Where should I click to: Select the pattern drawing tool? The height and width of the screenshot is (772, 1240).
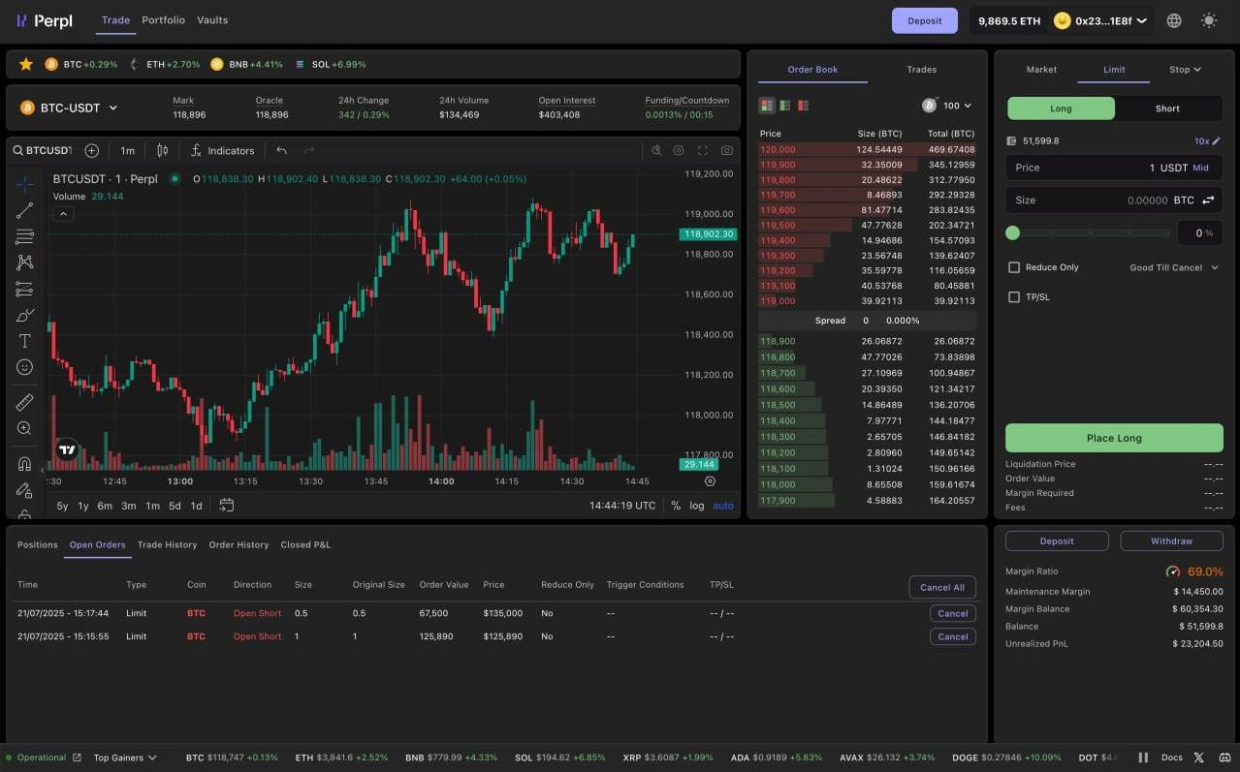point(24,262)
